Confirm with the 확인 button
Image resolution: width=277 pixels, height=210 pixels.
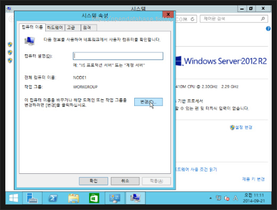[93, 181]
